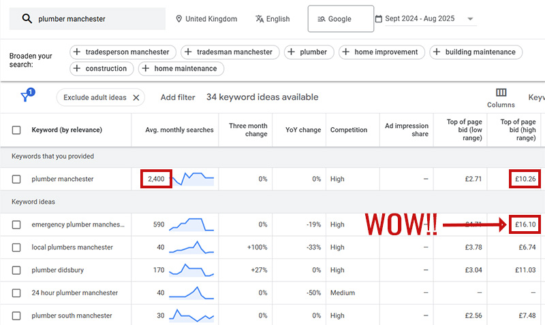Click keyword 'local plumbers manchester'
545x325 pixels.
[72, 247]
